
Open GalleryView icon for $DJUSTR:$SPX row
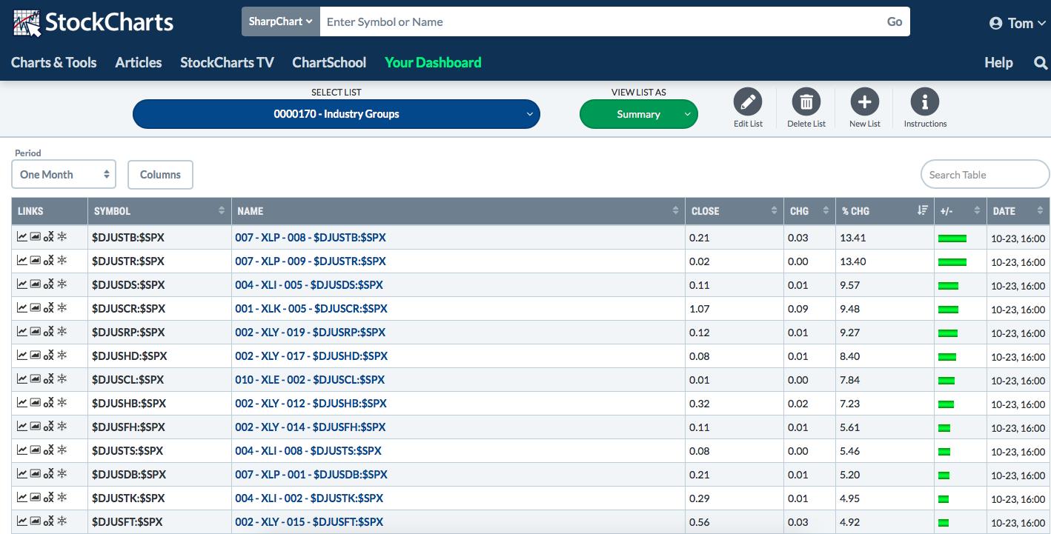pyautogui.click(x=36, y=261)
